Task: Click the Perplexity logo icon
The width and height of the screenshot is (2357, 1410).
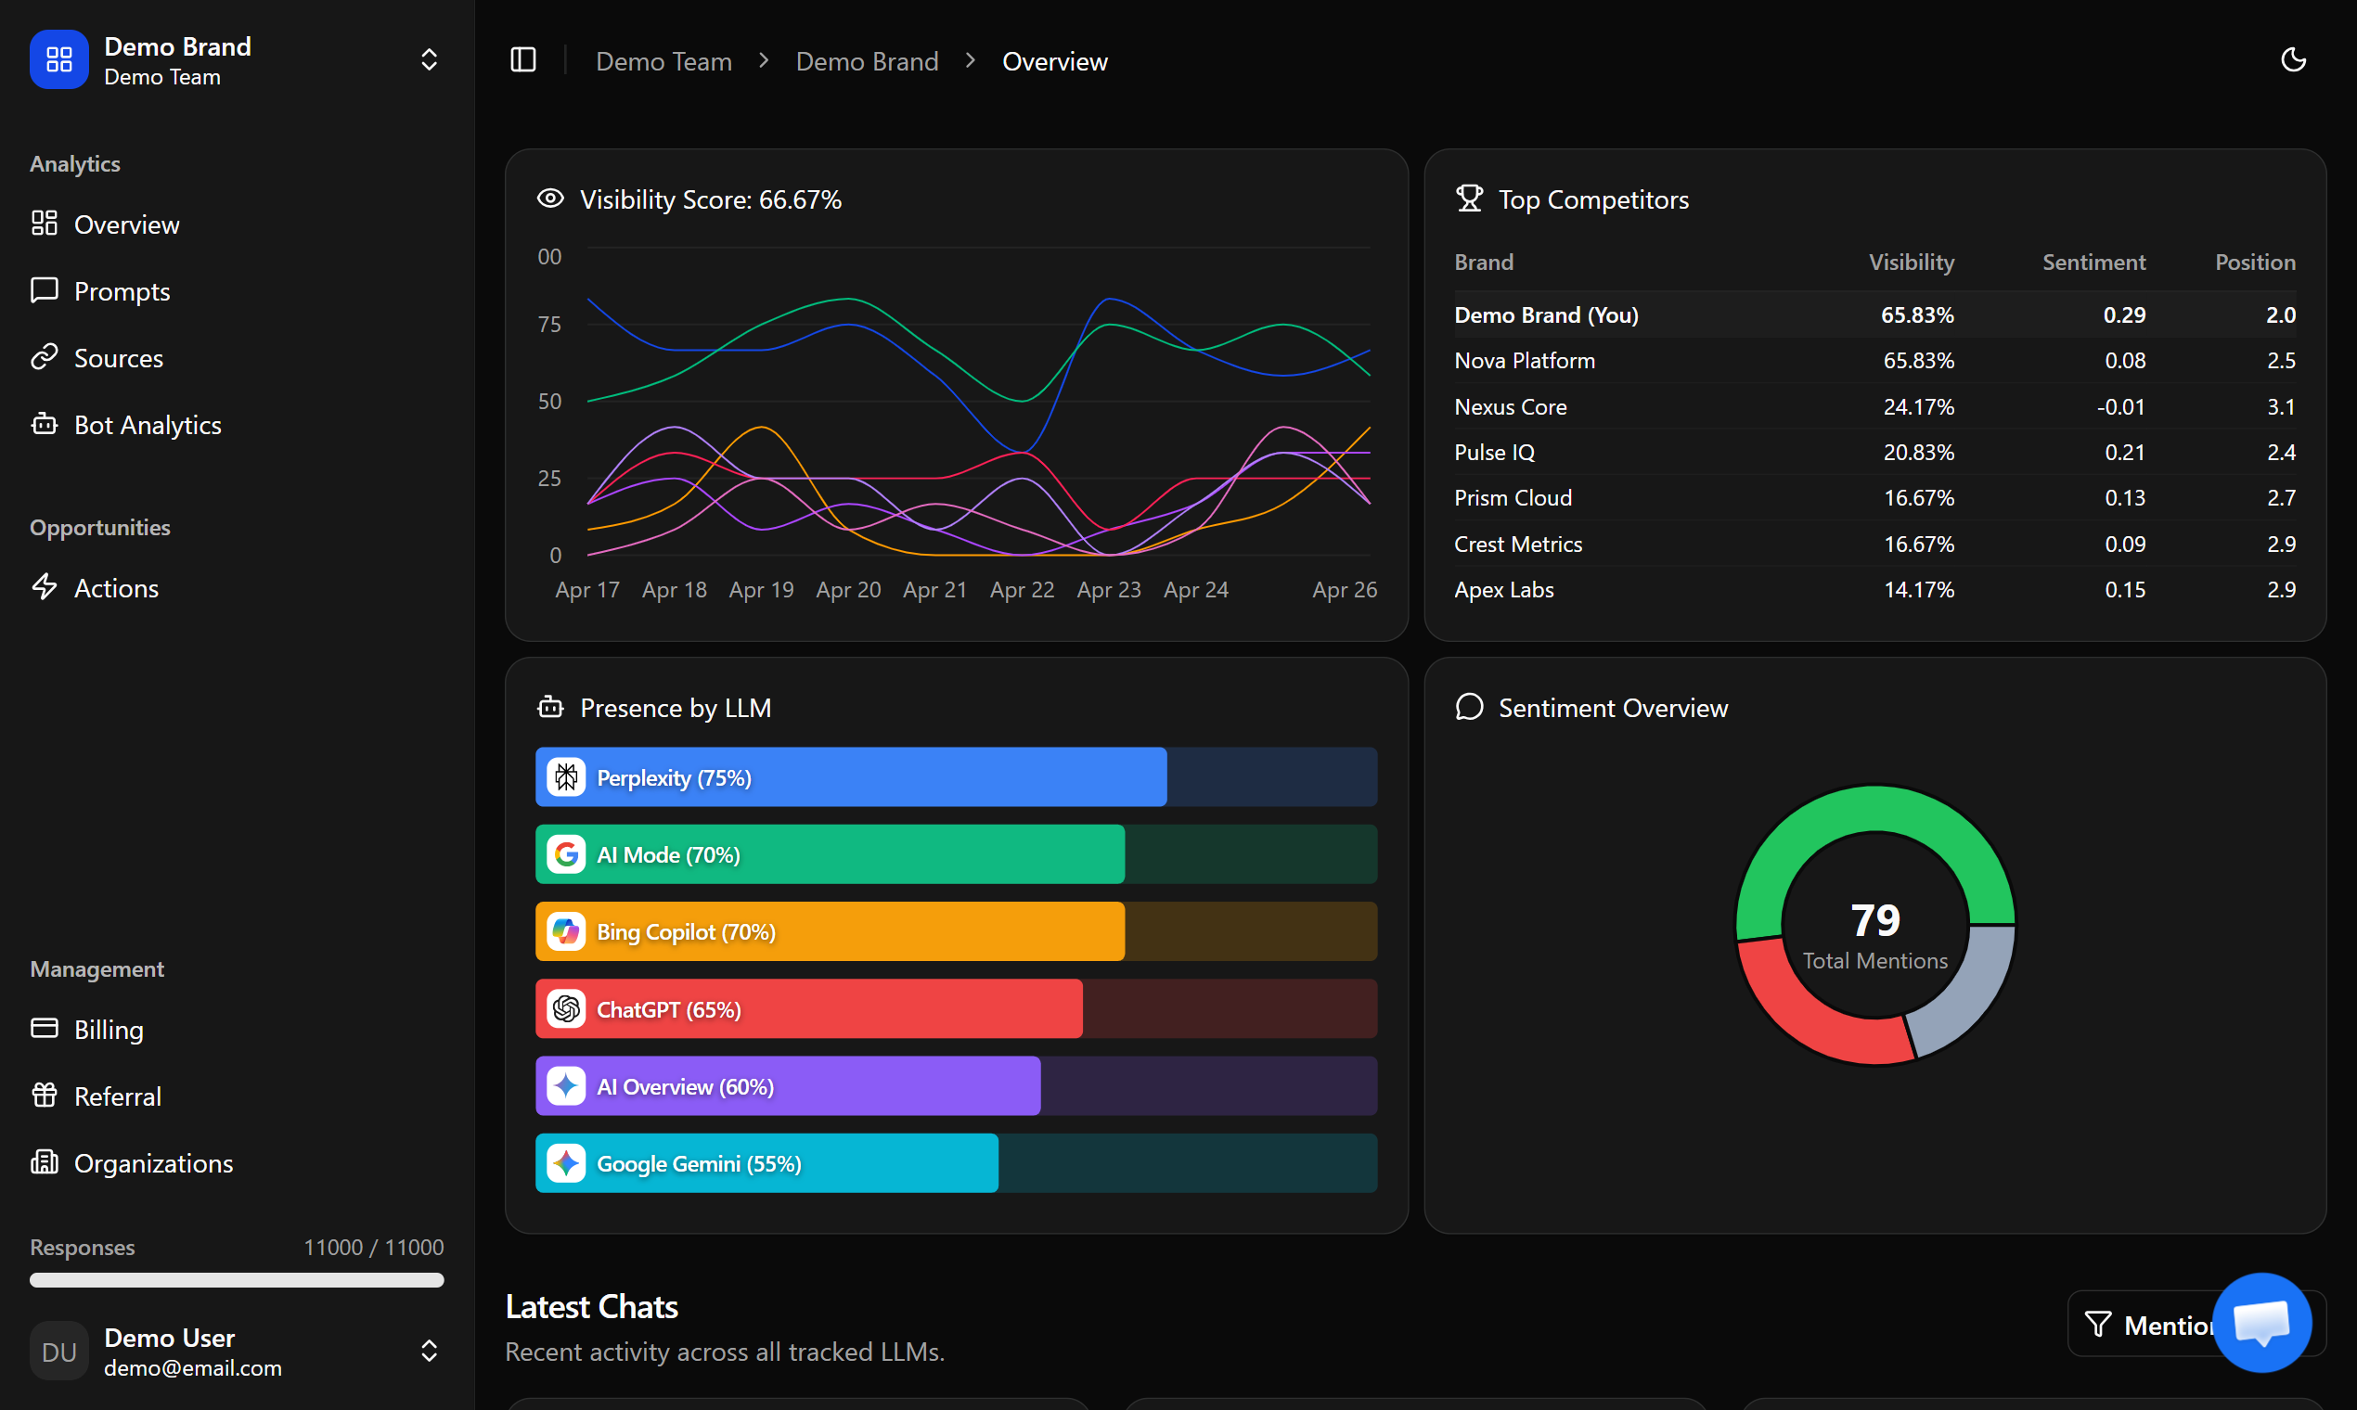Action: 566,777
